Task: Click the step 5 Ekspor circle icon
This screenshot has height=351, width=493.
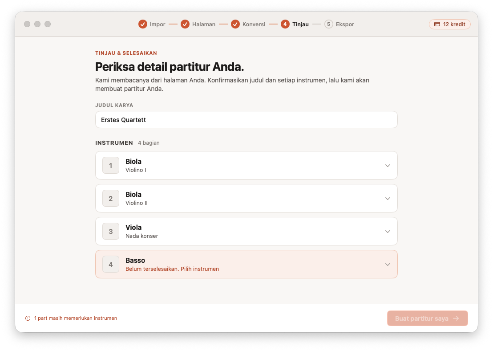Action: 328,24
